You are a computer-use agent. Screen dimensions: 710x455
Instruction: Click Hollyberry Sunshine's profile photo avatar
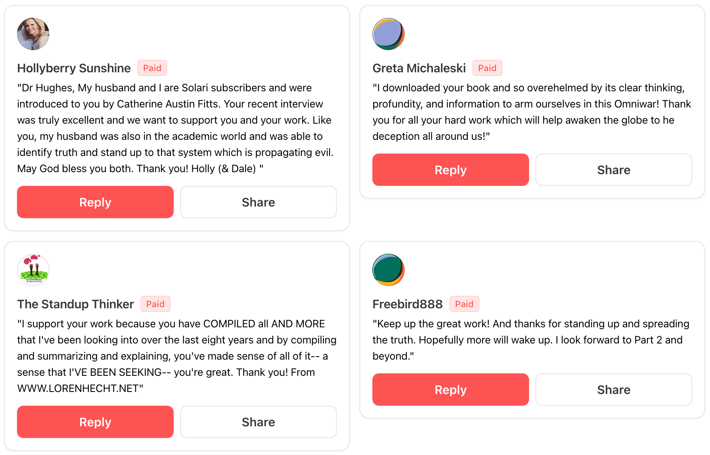(x=33, y=34)
